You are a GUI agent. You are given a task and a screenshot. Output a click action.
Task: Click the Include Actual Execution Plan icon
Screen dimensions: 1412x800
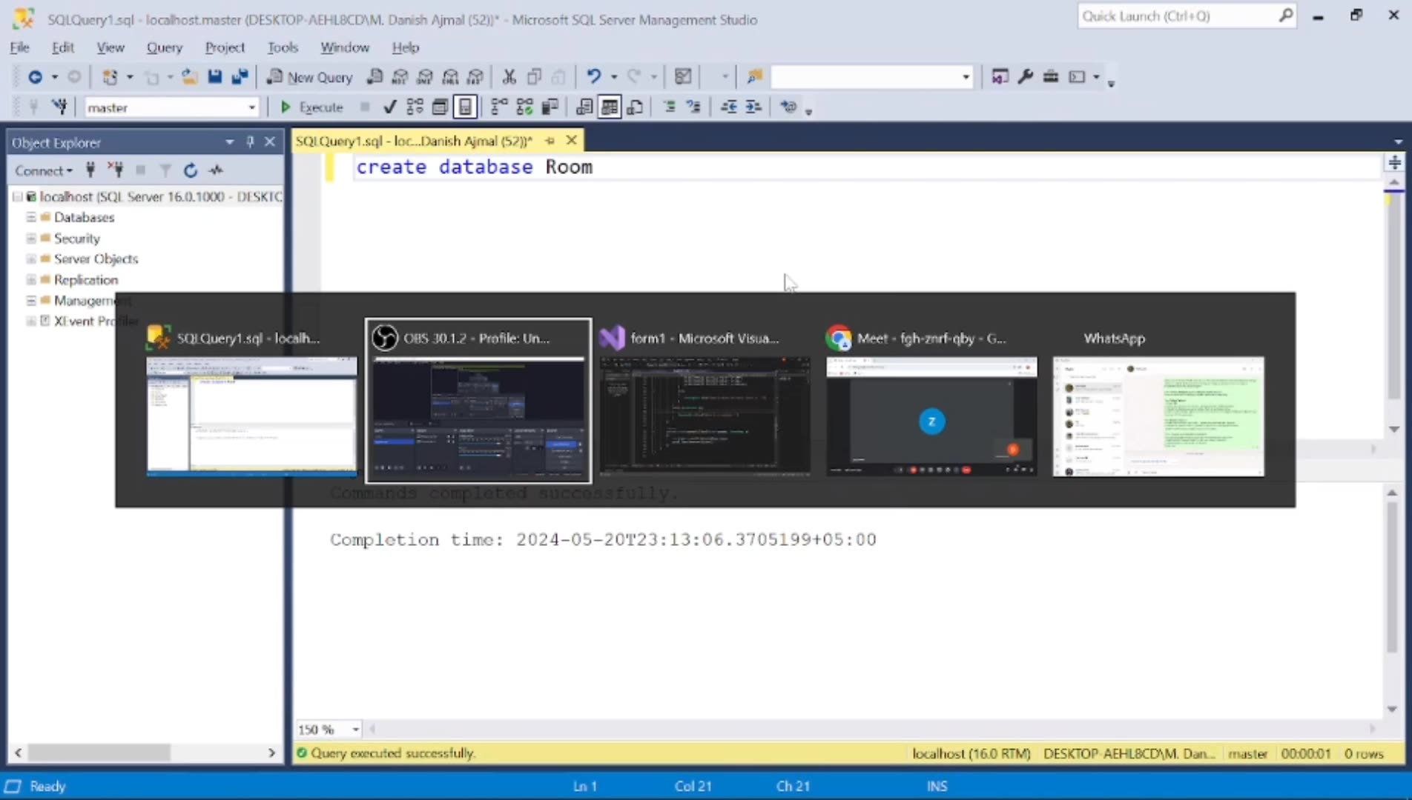pos(497,107)
